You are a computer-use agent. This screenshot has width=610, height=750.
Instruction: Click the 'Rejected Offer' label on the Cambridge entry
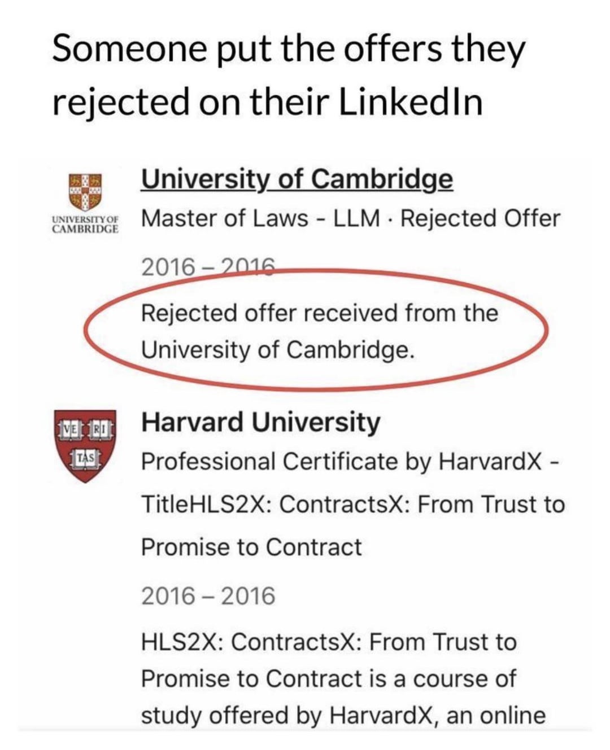pos(480,218)
